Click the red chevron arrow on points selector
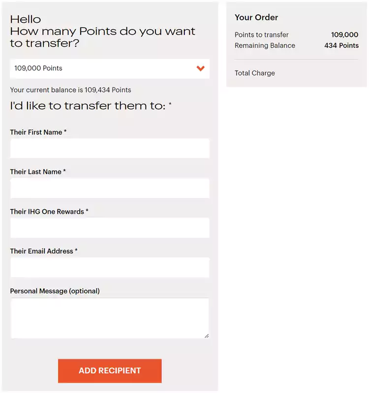This screenshot has width=369, height=393. click(200, 68)
